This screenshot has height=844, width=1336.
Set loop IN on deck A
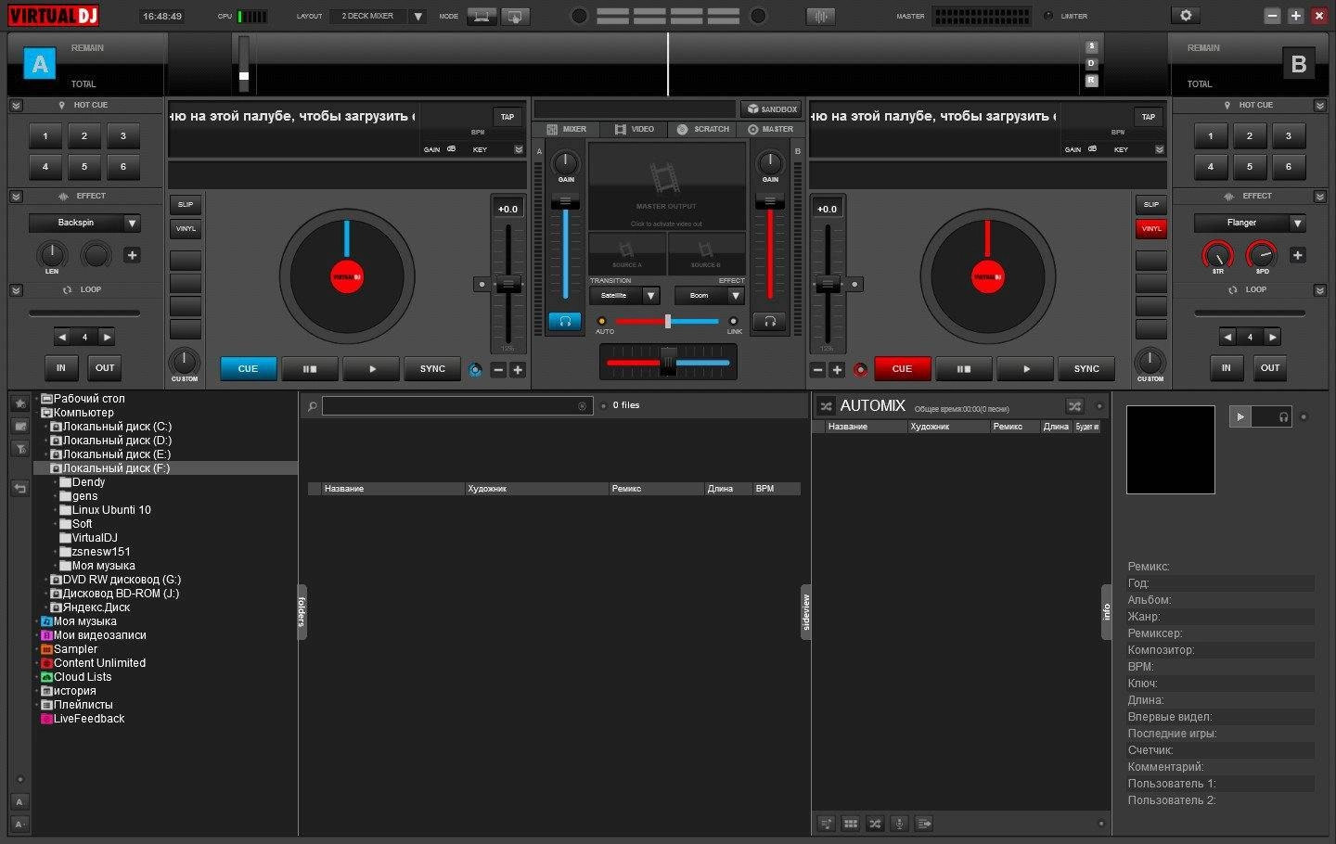pyautogui.click(x=61, y=368)
